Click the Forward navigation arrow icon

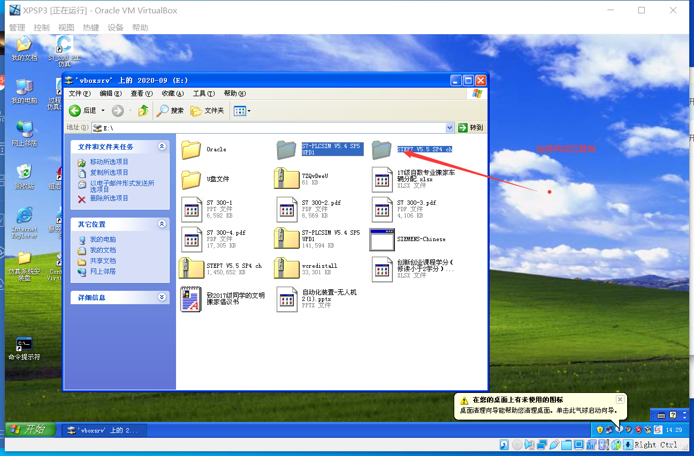pyautogui.click(x=118, y=111)
